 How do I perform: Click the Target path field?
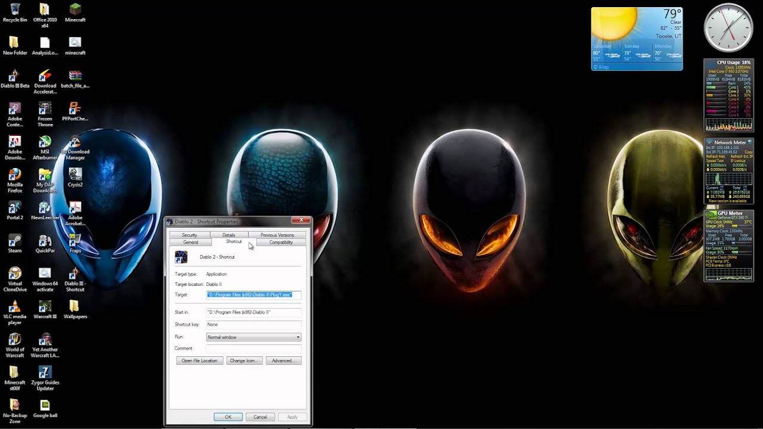coord(254,295)
